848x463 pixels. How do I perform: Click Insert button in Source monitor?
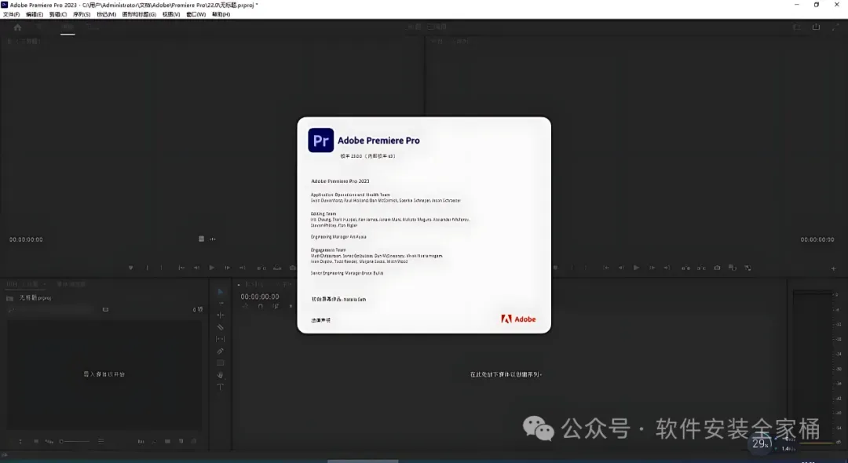coord(261,268)
